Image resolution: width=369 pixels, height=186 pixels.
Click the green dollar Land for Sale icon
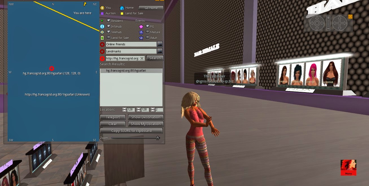102,38
